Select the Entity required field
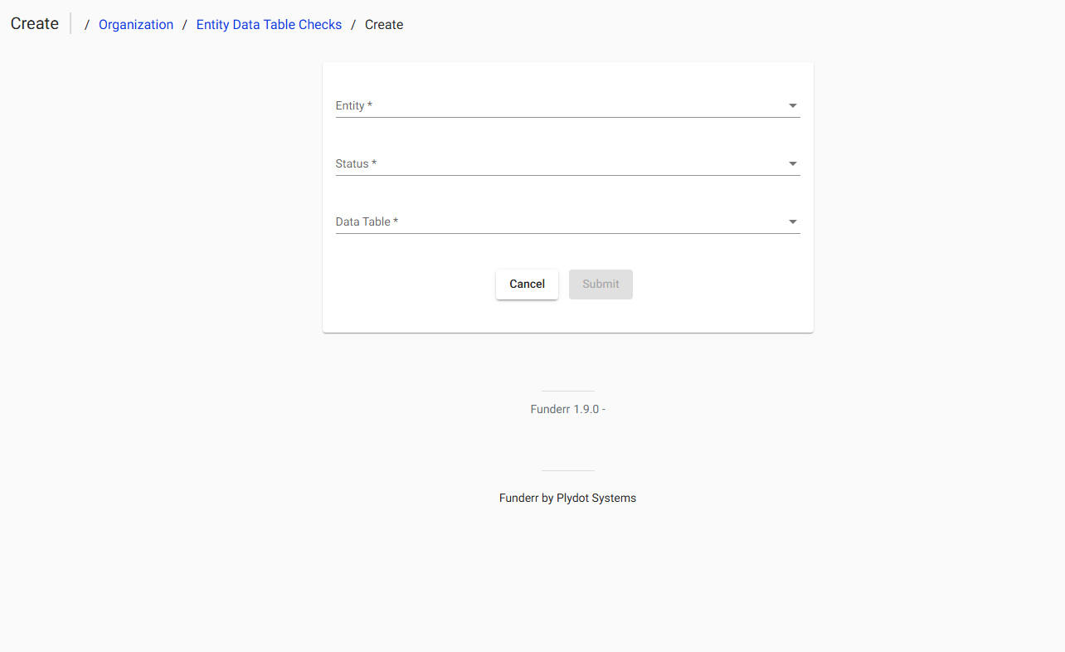Screen dimensions: 1065x652 (x=567, y=105)
